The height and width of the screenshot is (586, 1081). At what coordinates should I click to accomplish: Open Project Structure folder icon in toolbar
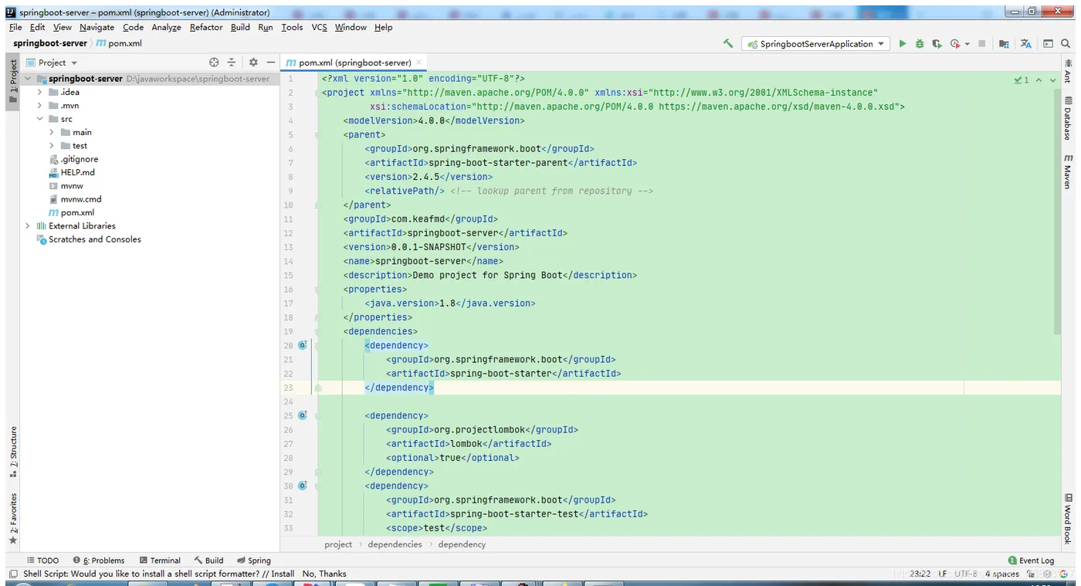click(x=1004, y=44)
